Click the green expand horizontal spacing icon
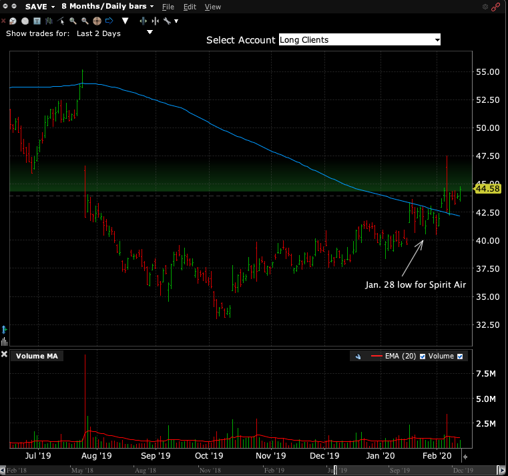The image size is (508, 476). [143, 21]
